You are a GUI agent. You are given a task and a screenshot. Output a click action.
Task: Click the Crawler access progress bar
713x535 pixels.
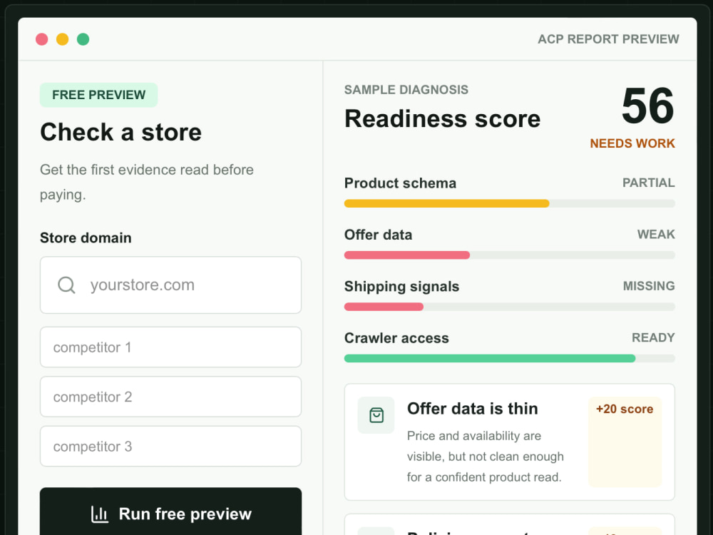pyautogui.click(x=509, y=359)
